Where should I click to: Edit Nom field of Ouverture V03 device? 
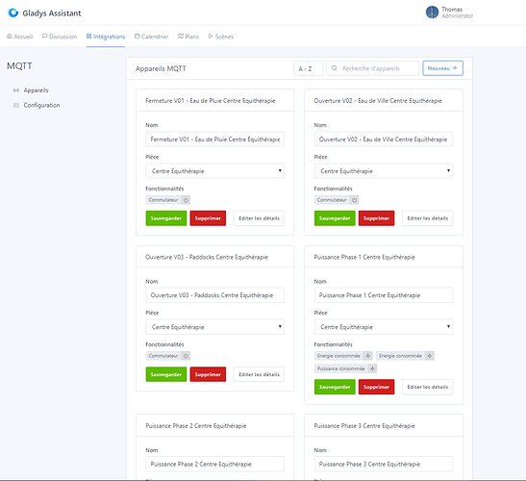click(215, 295)
